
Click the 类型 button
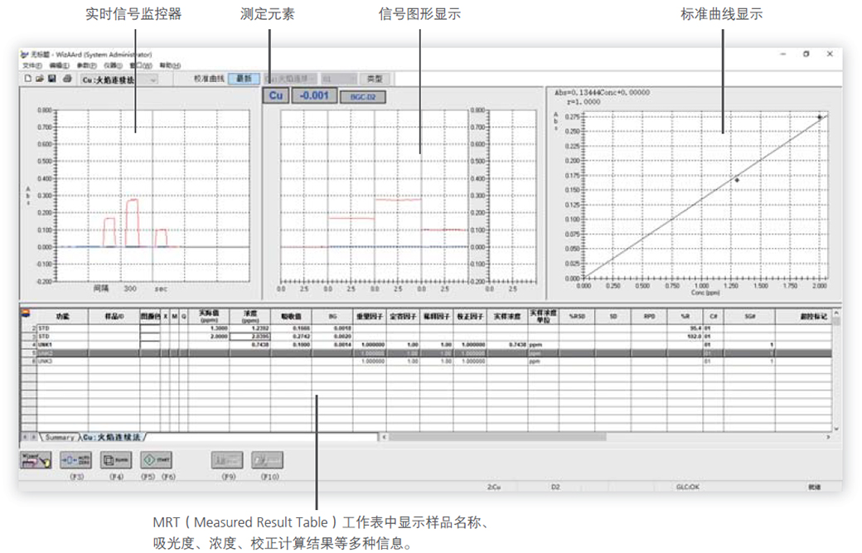(x=375, y=79)
